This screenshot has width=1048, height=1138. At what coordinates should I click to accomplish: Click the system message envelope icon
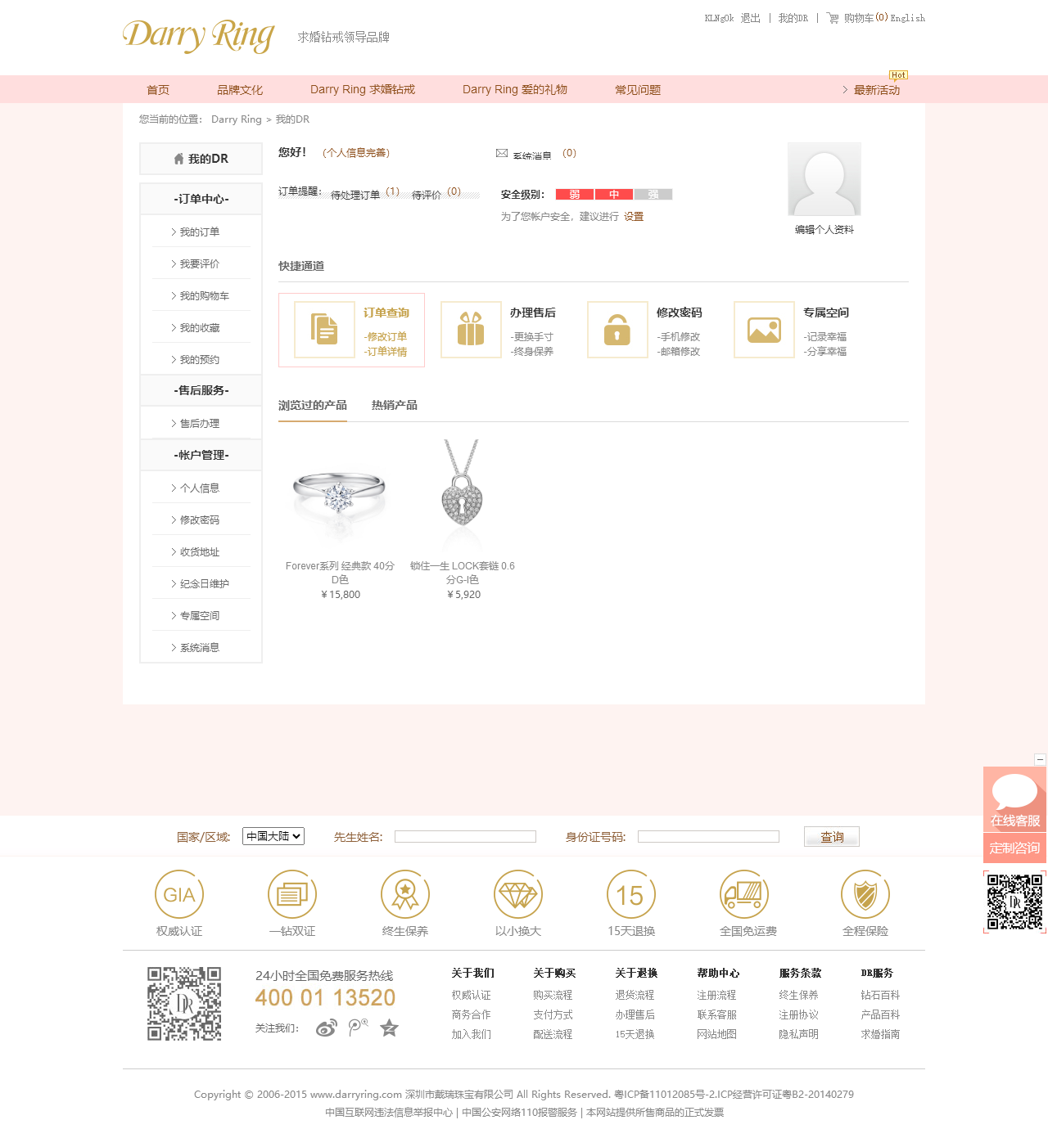click(502, 154)
